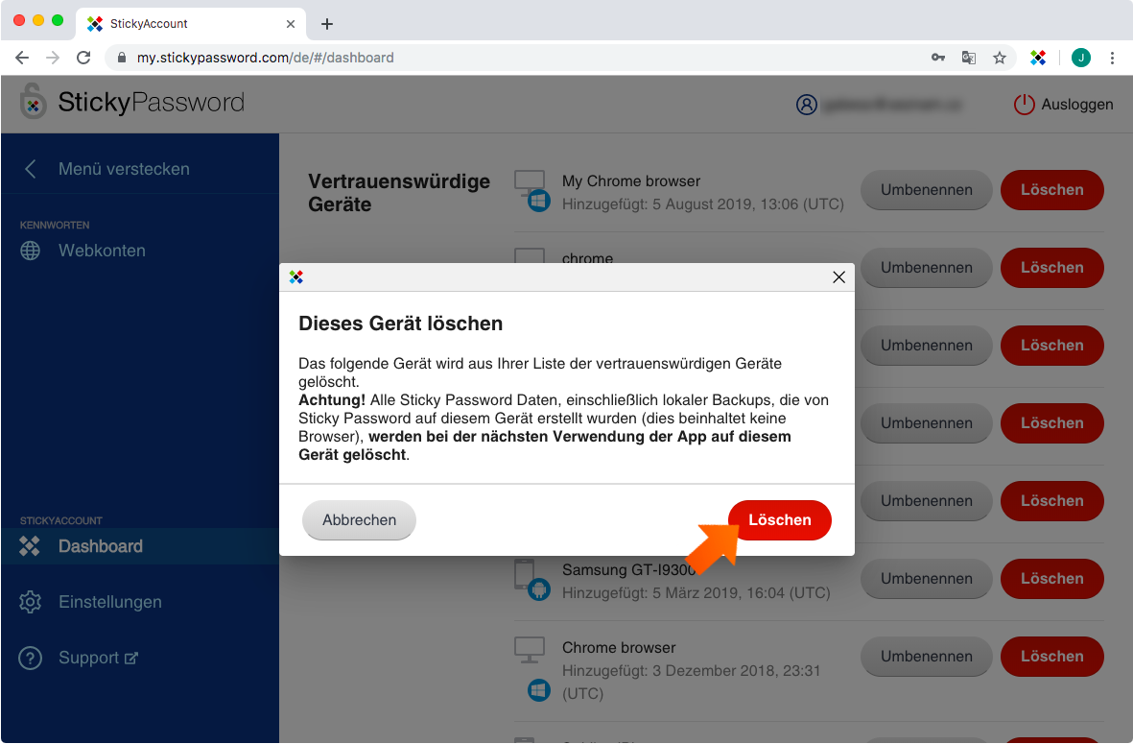1133x744 pixels.
Task: Log out using Ausloggen
Action: pos(1063,104)
